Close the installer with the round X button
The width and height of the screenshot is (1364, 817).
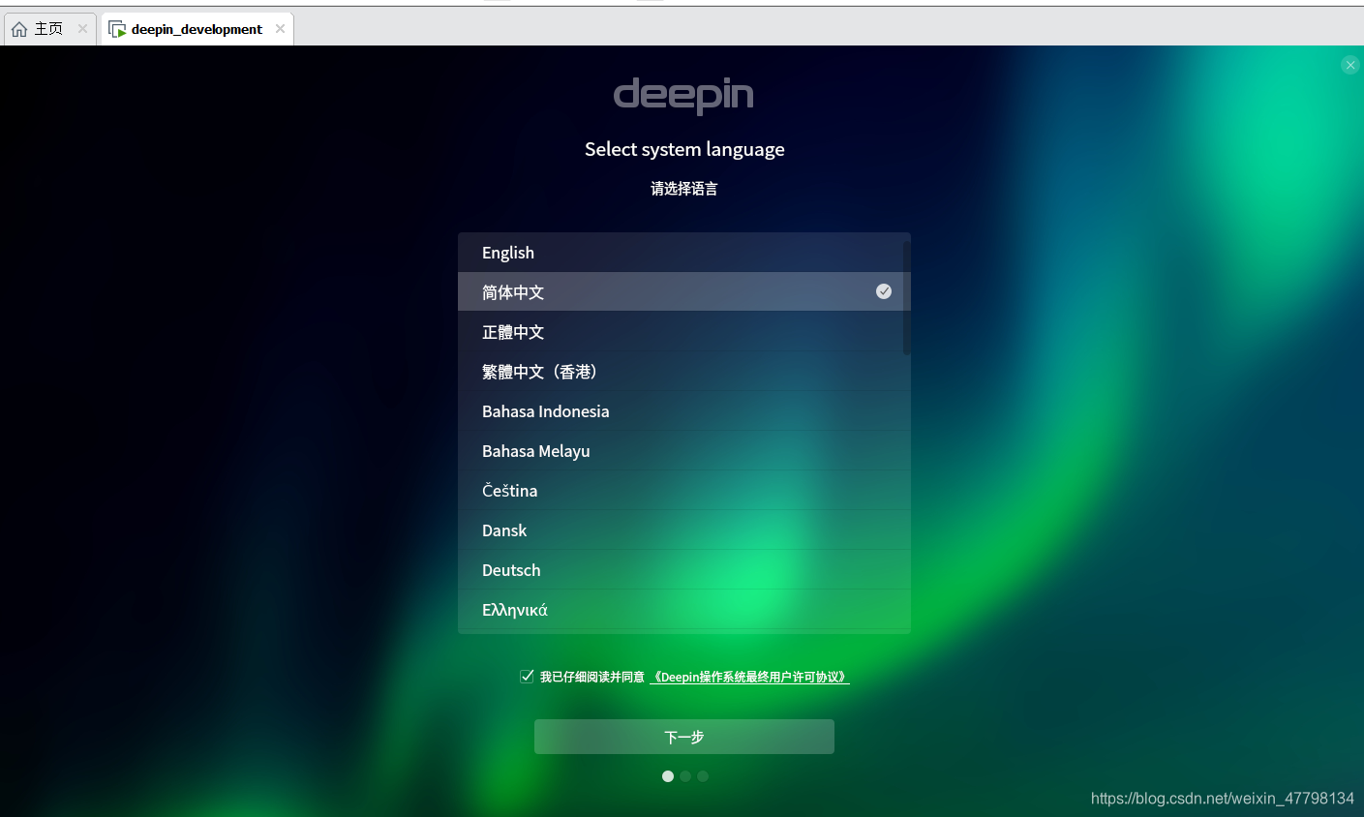coord(1350,65)
